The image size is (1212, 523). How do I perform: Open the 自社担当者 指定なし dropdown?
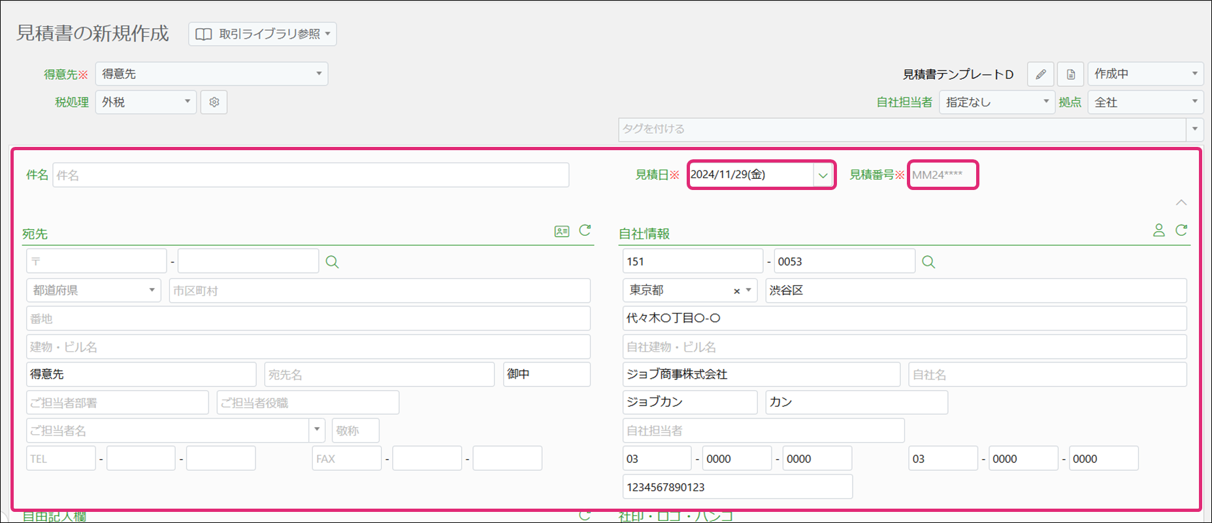pyautogui.click(x=996, y=102)
